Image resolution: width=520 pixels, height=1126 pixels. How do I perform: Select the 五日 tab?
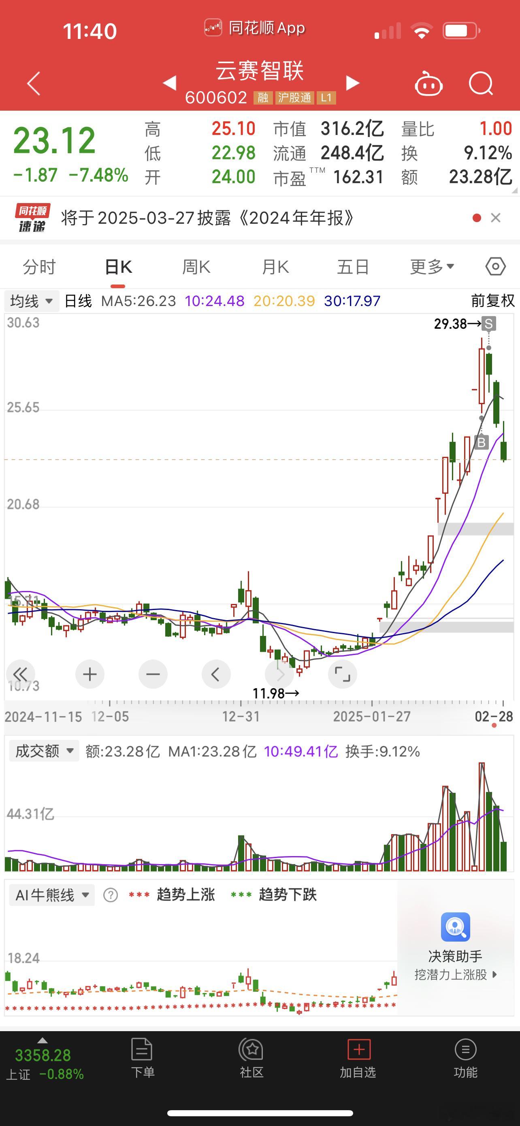(x=353, y=267)
